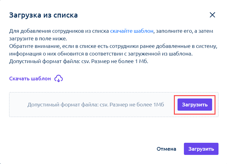Screen dimensions: 227x164
Task: Click Загрузить inside the dashed upload area
Action: click(195, 105)
